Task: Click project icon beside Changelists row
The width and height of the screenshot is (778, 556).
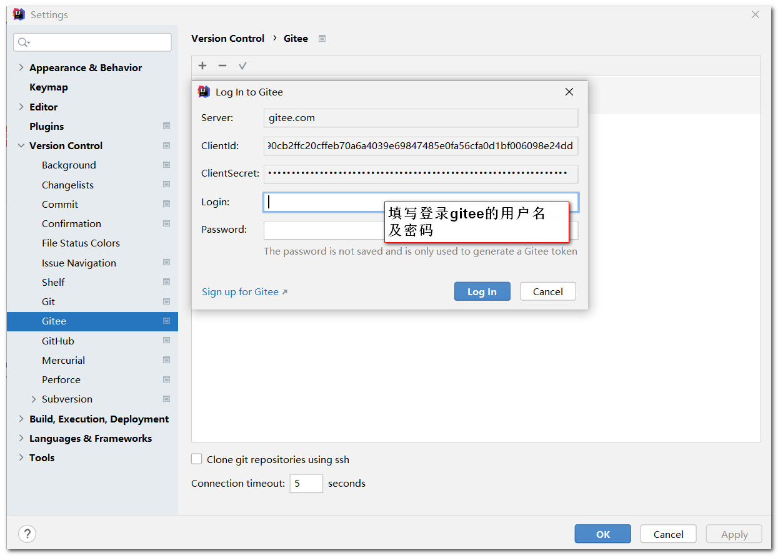Action: pos(166,185)
